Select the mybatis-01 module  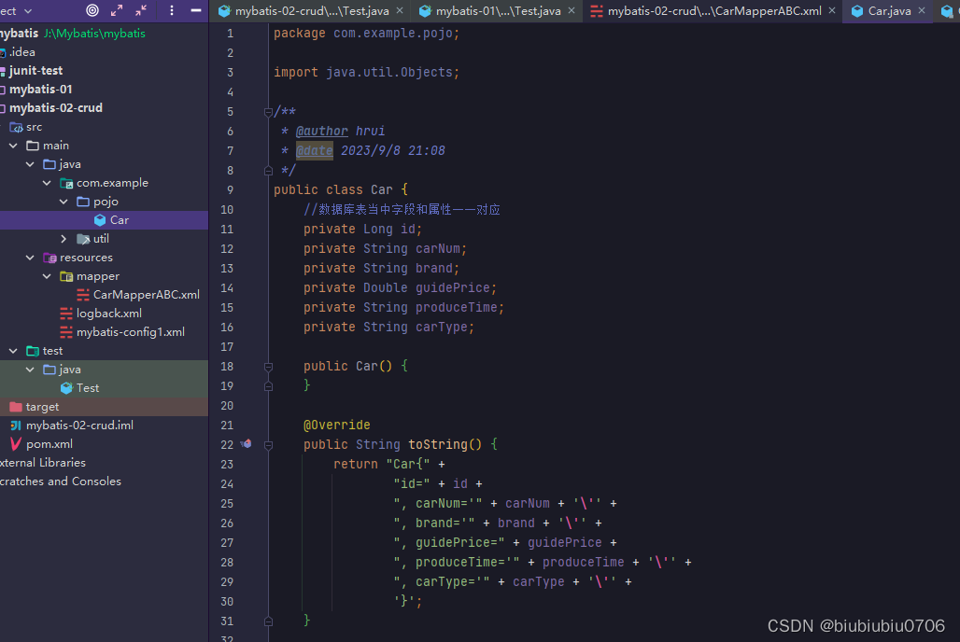[40, 90]
